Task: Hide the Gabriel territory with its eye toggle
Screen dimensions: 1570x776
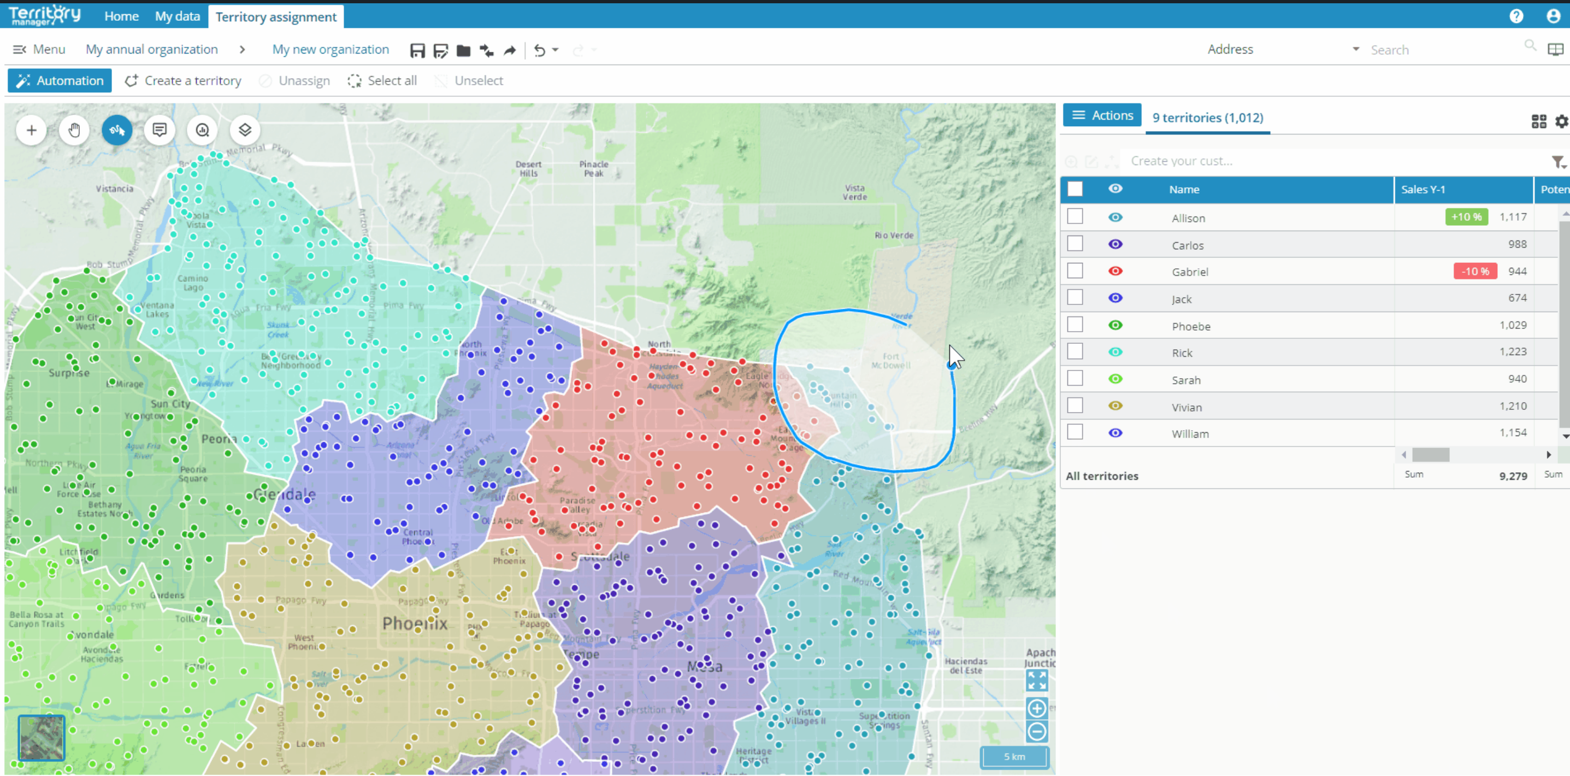Action: tap(1115, 271)
